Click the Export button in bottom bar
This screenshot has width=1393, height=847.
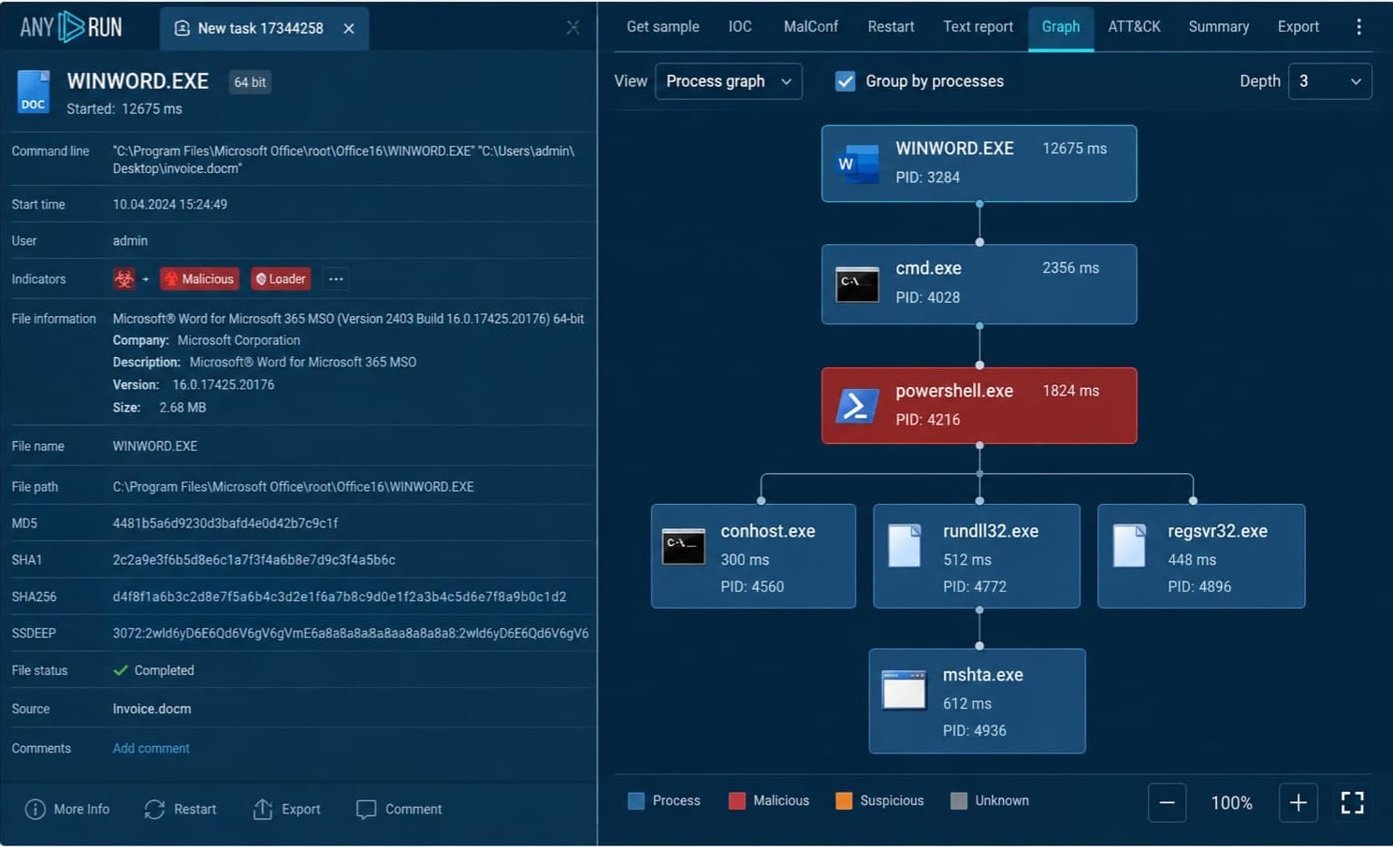coord(286,809)
